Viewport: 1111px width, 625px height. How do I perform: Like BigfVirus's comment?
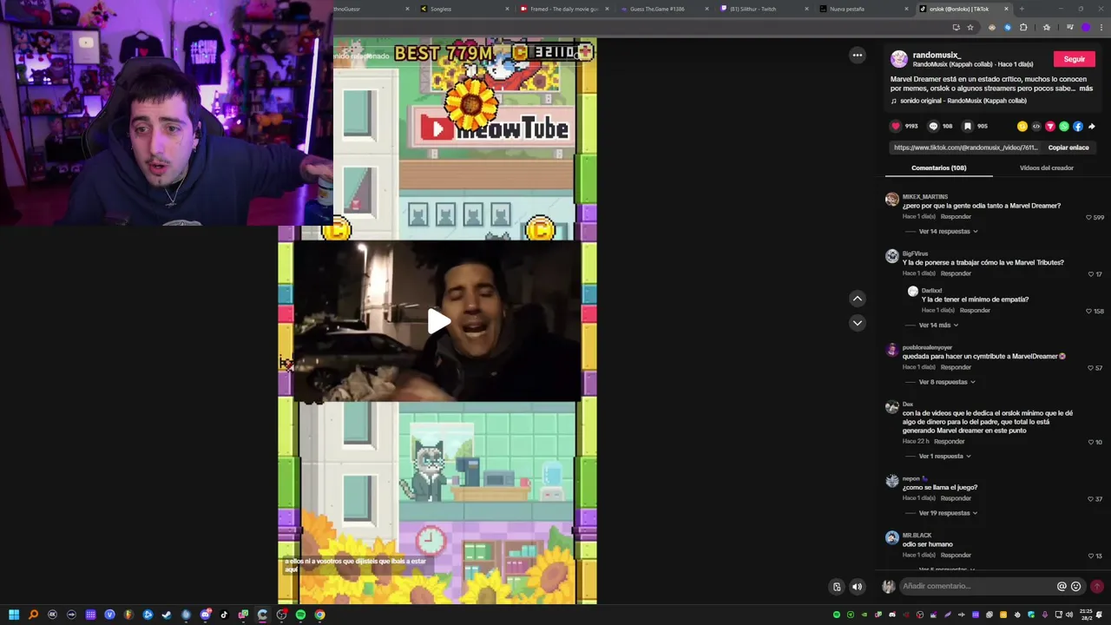coord(1092,274)
